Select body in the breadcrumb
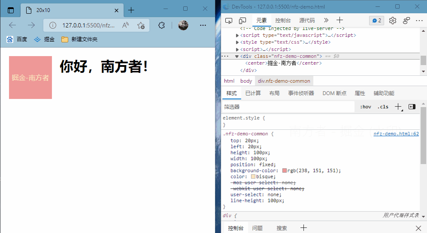427x233 pixels. click(246, 81)
